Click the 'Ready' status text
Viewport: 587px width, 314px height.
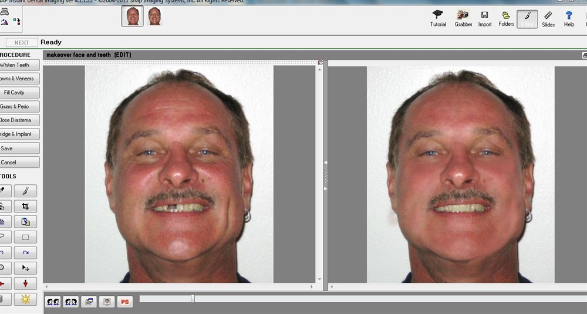[51, 42]
